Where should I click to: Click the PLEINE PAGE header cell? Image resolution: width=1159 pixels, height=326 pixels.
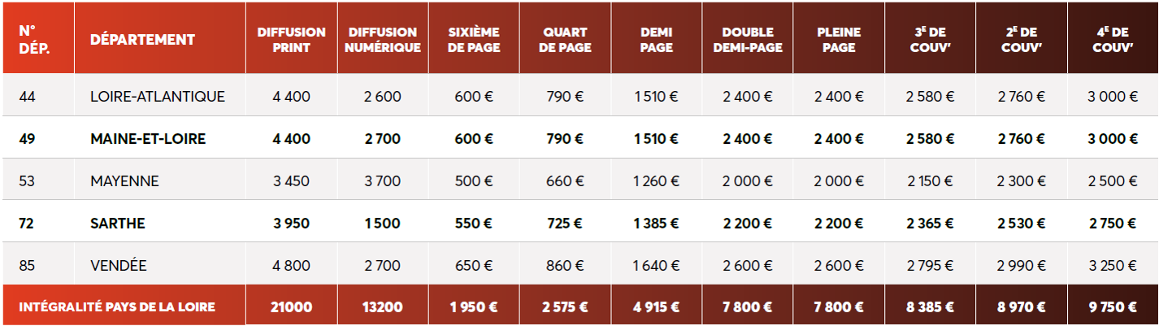pyautogui.click(x=839, y=39)
